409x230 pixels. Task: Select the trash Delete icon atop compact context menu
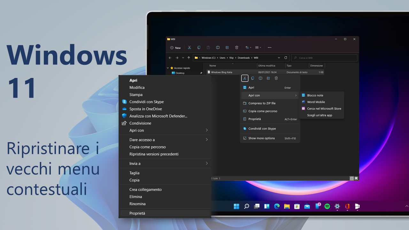tap(276, 78)
